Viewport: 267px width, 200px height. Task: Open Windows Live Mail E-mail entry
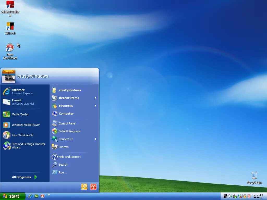25,102
